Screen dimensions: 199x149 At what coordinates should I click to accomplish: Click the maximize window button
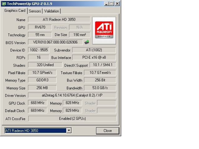(x=111, y=4)
